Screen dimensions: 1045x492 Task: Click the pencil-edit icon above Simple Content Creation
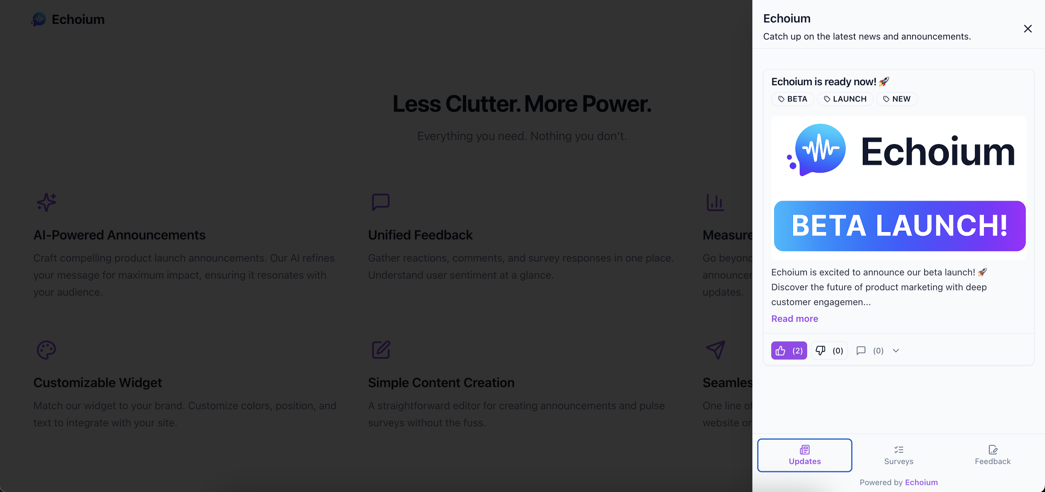[x=381, y=350]
